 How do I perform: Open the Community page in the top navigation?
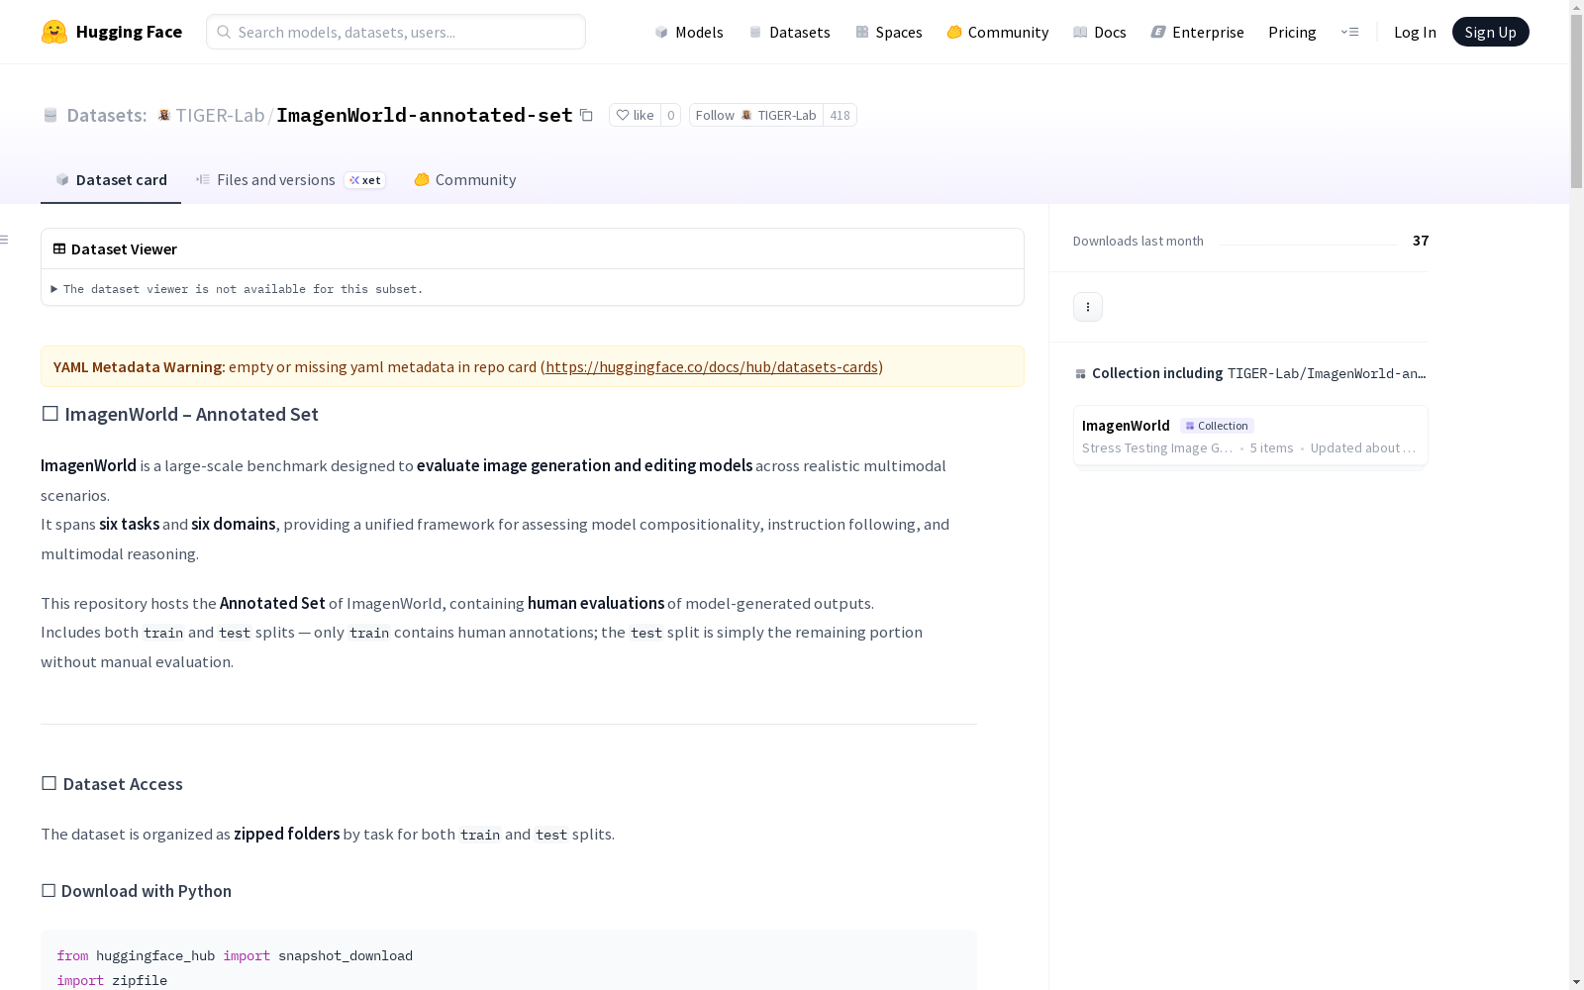click(x=998, y=32)
